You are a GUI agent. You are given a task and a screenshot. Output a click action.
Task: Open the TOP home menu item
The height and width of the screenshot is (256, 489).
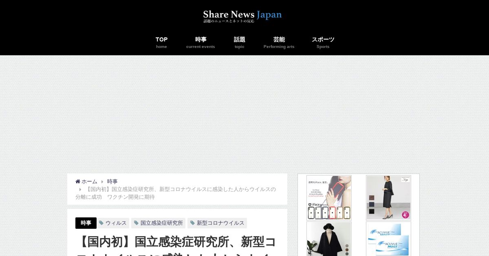pyautogui.click(x=161, y=42)
